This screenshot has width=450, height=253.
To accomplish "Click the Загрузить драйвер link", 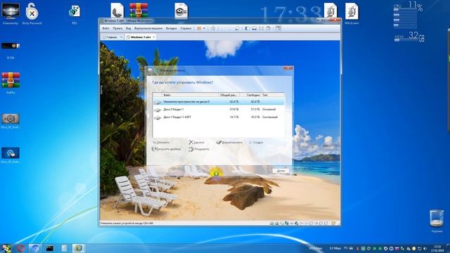I will pos(167,149).
